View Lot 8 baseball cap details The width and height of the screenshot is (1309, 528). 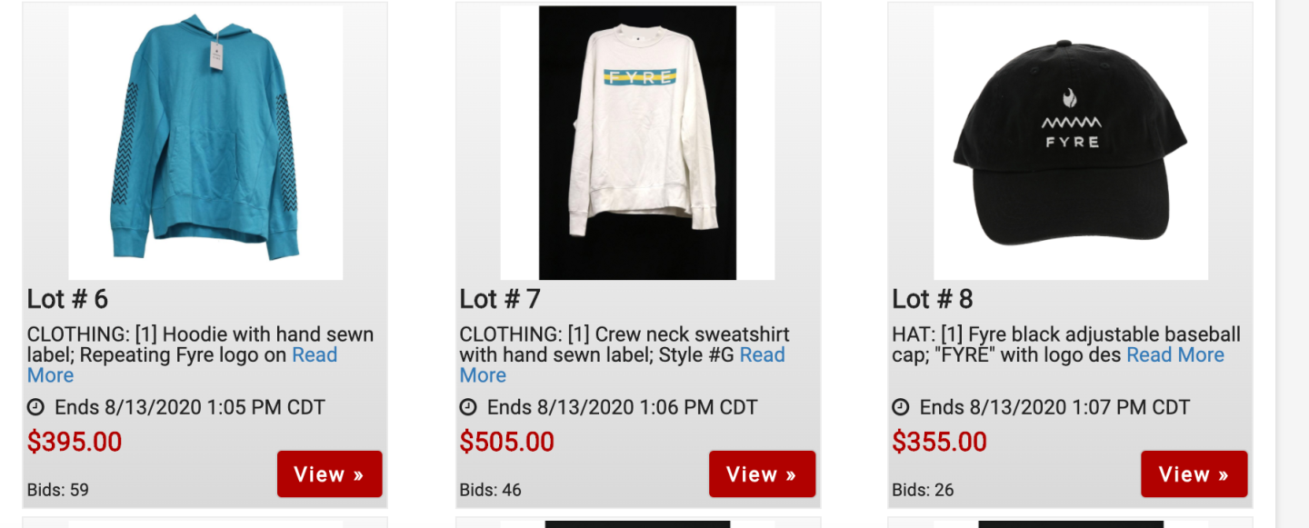pyautogui.click(x=1194, y=474)
